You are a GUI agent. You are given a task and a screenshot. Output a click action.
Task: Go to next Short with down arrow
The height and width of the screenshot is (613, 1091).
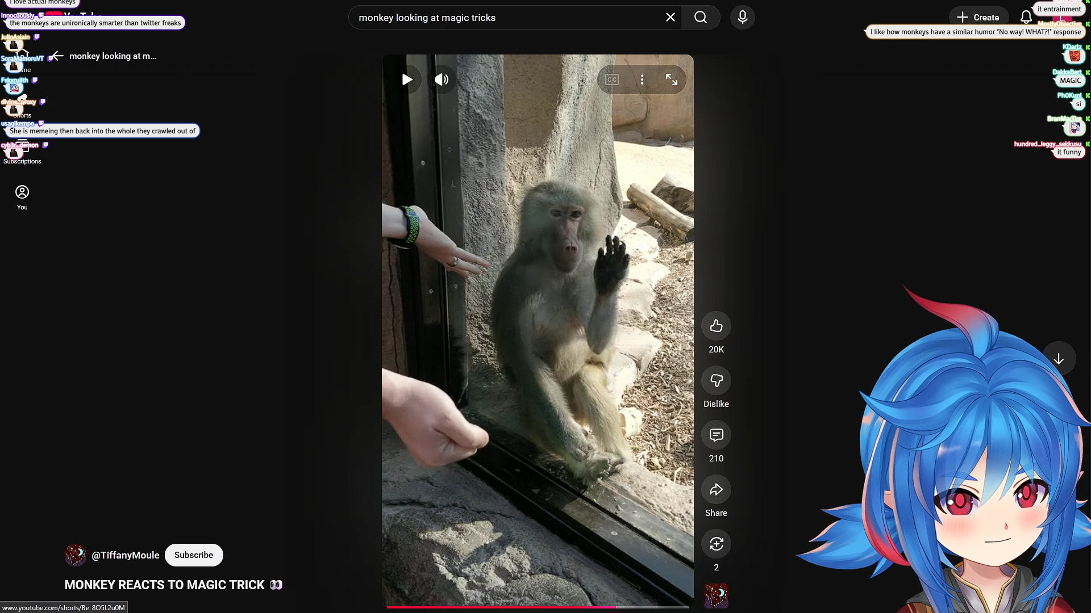click(1059, 359)
